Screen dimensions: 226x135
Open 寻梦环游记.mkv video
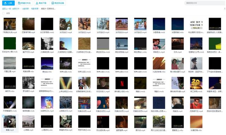[x=84, y=122]
